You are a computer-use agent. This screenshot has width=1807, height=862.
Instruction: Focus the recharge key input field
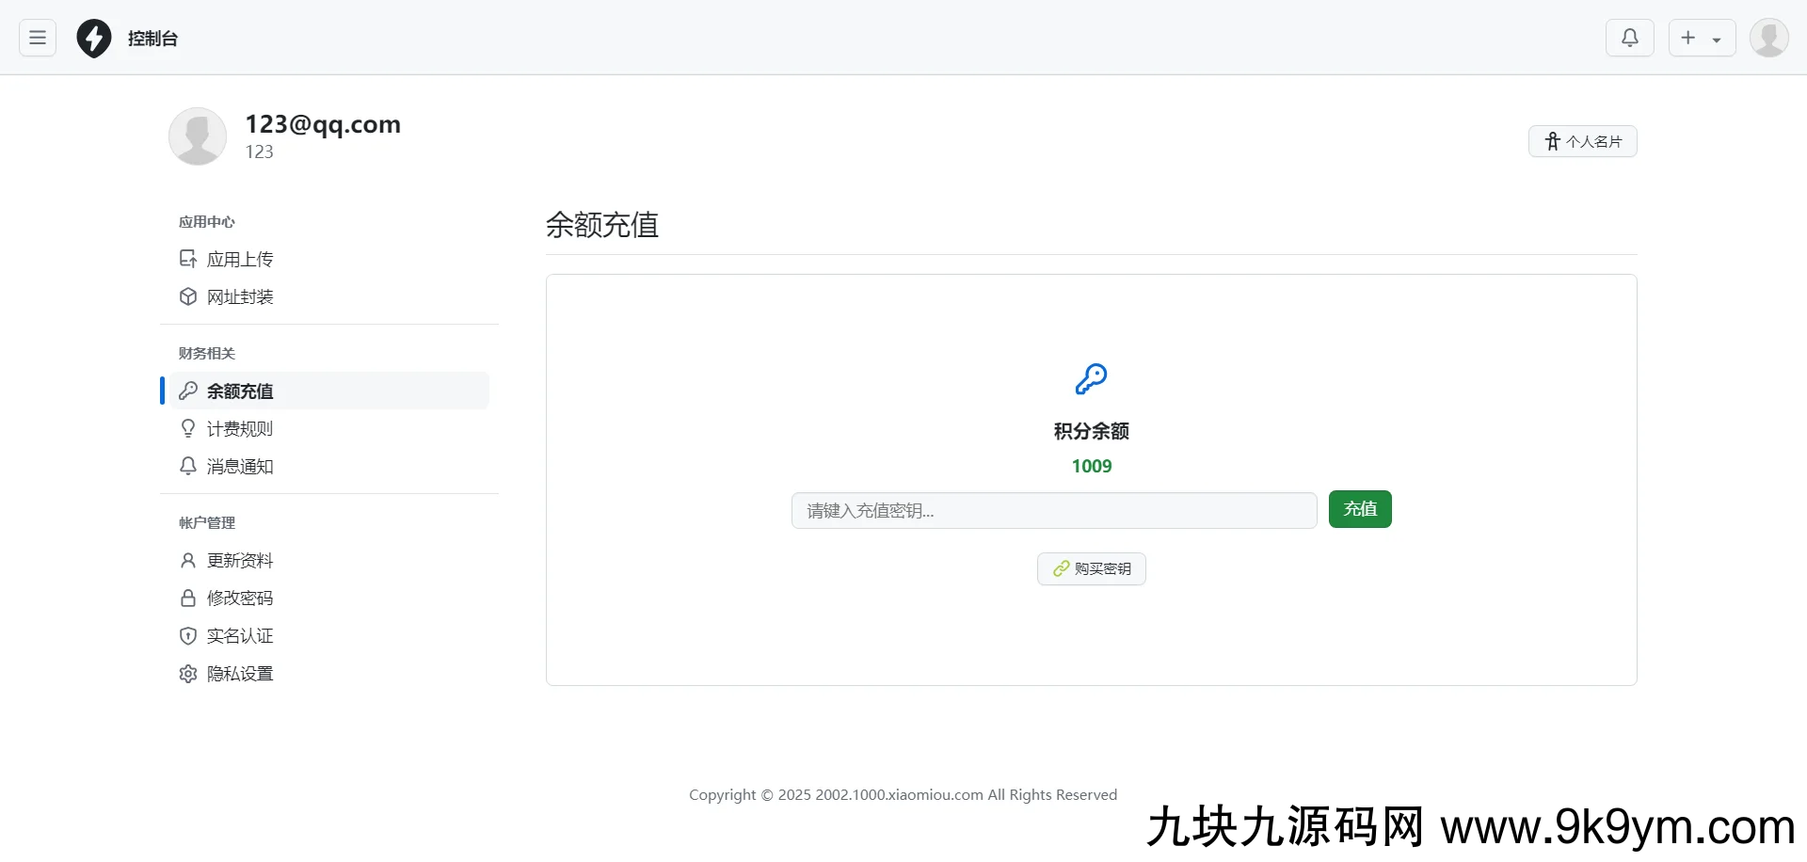click(x=1053, y=510)
